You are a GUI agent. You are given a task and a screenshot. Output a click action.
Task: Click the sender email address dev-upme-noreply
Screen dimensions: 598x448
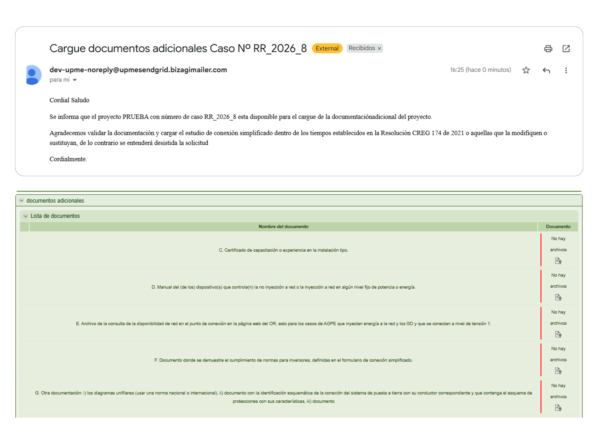pos(138,70)
